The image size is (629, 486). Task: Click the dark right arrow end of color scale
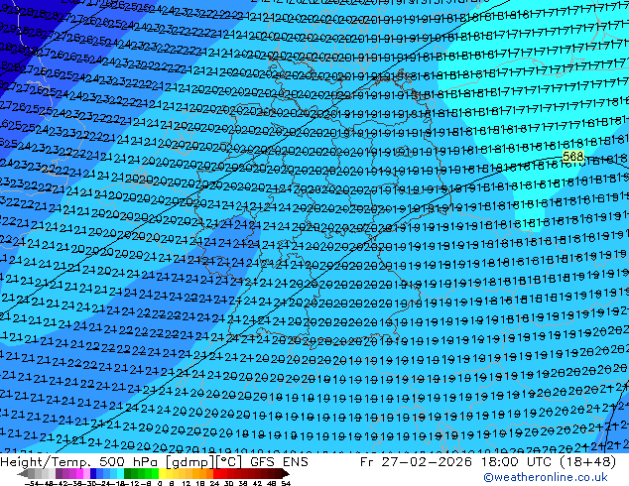[x=286, y=473]
